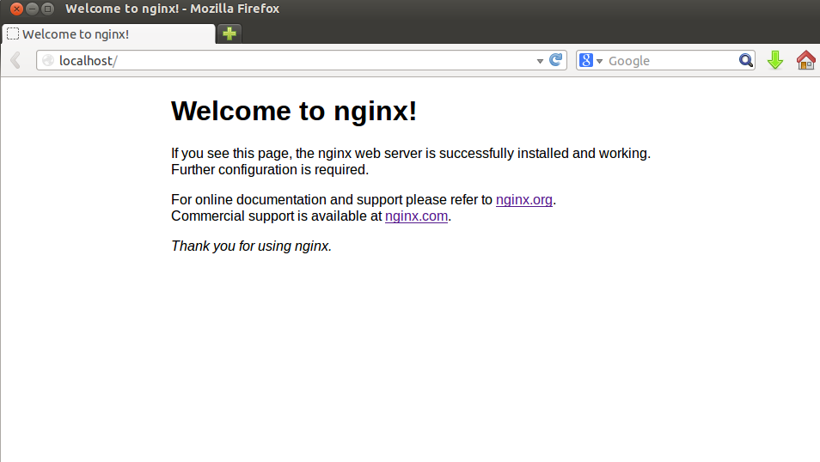
Task: Open a new tab with the plus button
Action: point(229,34)
